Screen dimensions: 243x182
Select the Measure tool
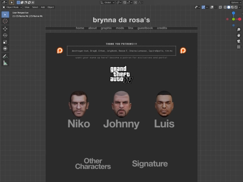click(5, 63)
